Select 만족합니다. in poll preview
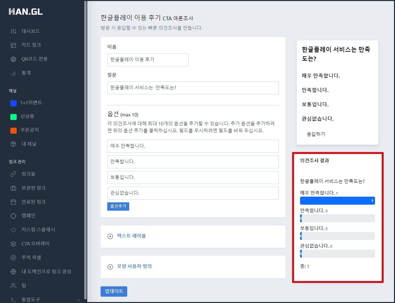The width and height of the screenshot is (395, 303). [x=315, y=90]
